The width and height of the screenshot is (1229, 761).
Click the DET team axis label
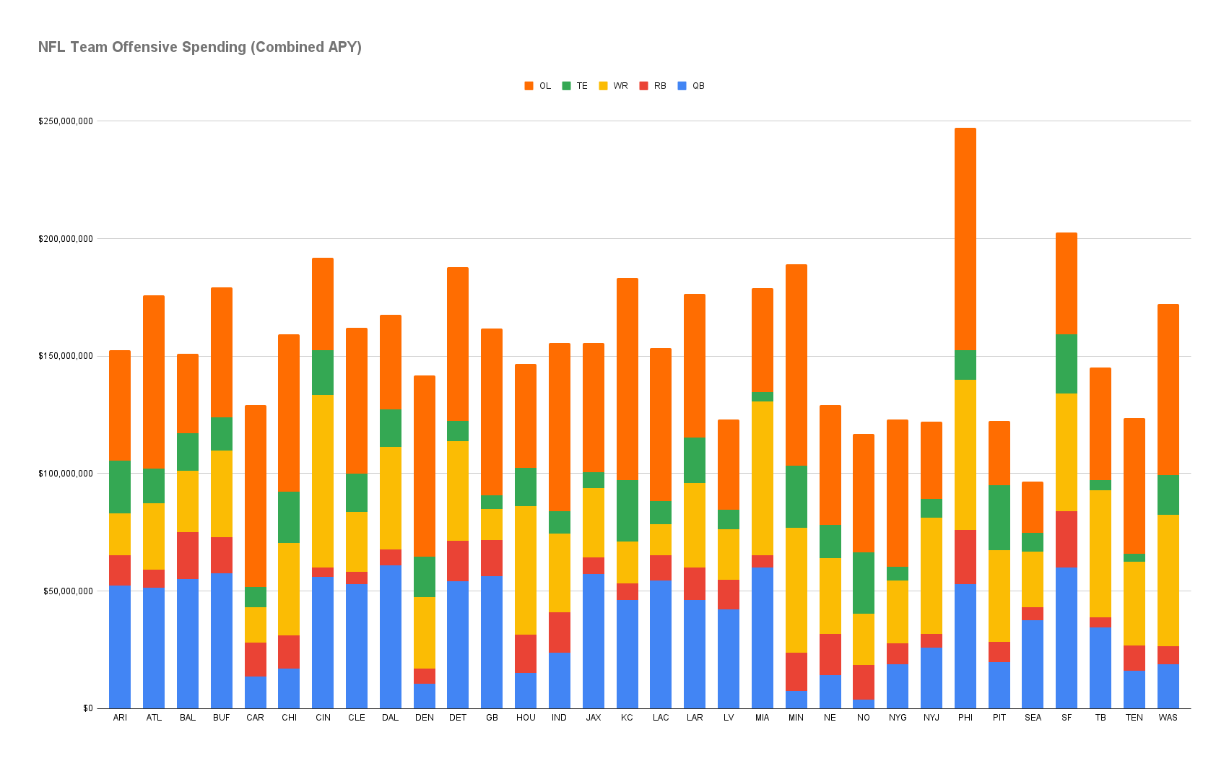[x=458, y=718]
